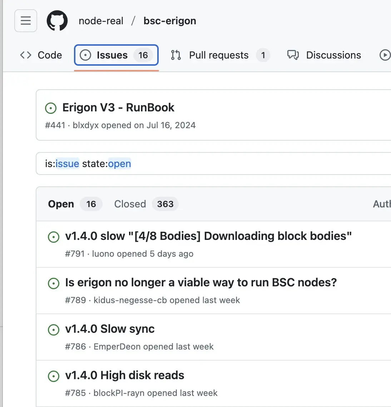
Task: Click the GitHub Octocat logo
Action: (57, 21)
